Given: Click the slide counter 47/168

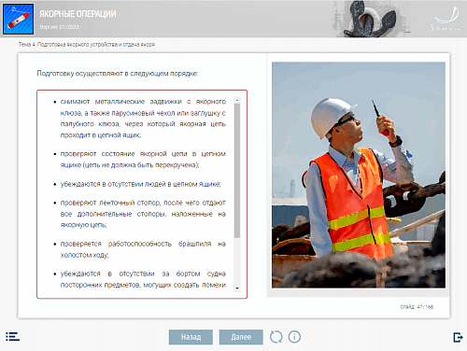Looking at the screenshot, I should tap(417, 307).
